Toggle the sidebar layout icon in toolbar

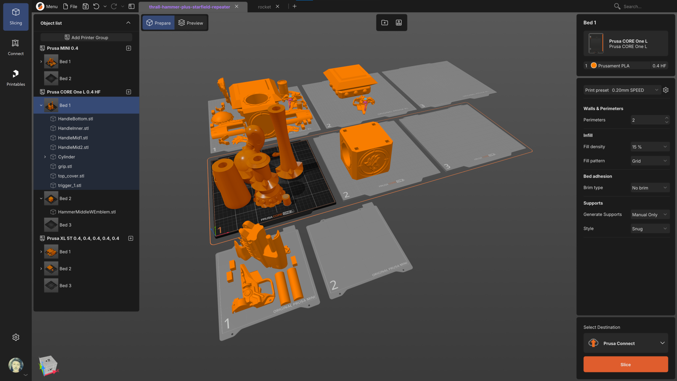132,6
